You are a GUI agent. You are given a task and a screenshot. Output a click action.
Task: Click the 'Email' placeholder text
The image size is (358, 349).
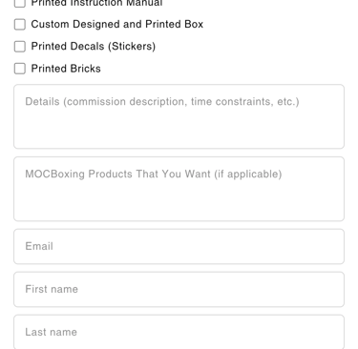pos(39,246)
